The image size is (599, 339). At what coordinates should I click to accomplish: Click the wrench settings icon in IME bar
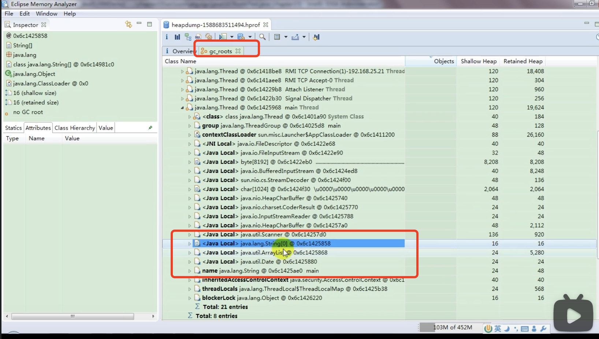click(x=543, y=329)
